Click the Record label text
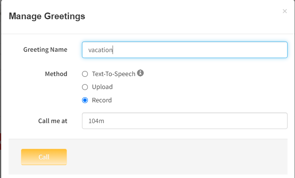 click(102, 100)
